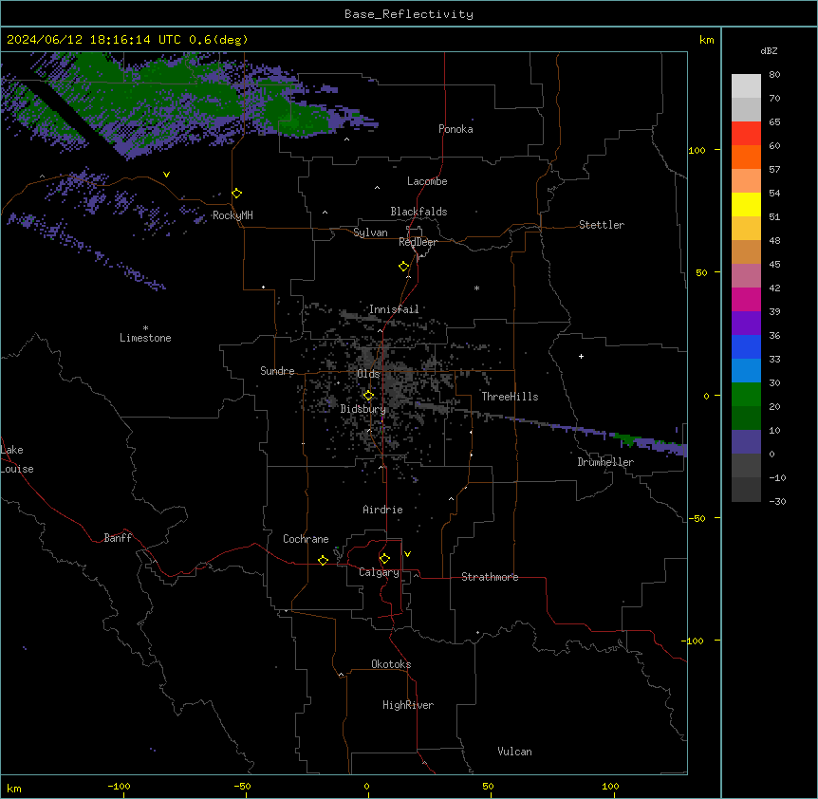Click the Lacombe city label
The height and width of the screenshot is (799, 818).
pyautogui.click(x=427, y=181)
